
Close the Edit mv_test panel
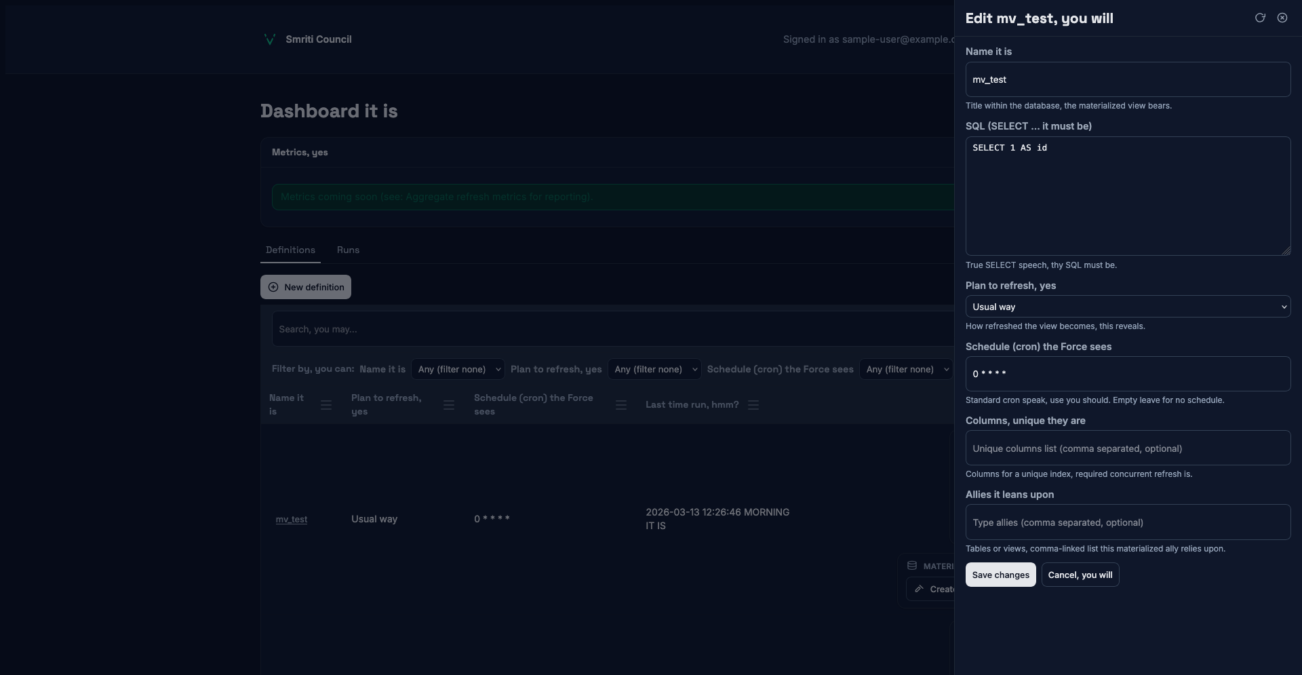[x=1282, y=18]
